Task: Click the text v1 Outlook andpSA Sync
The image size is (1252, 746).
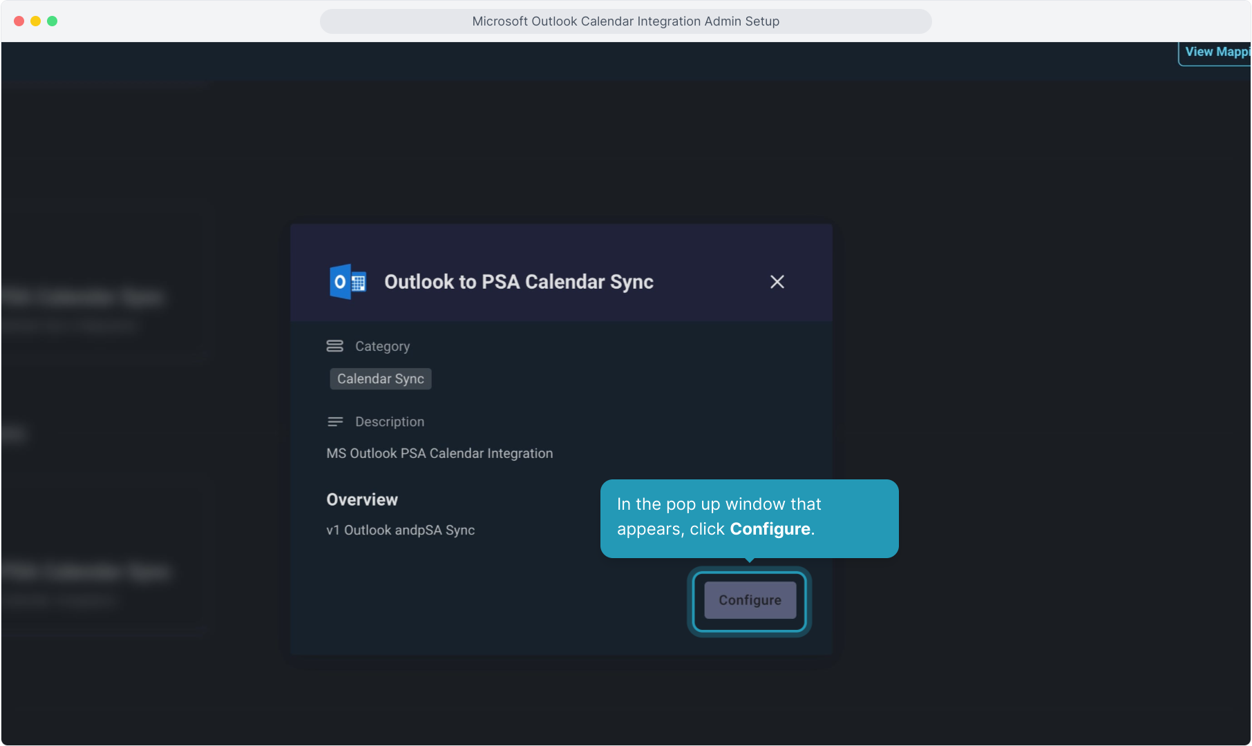Action: point(401,530)
